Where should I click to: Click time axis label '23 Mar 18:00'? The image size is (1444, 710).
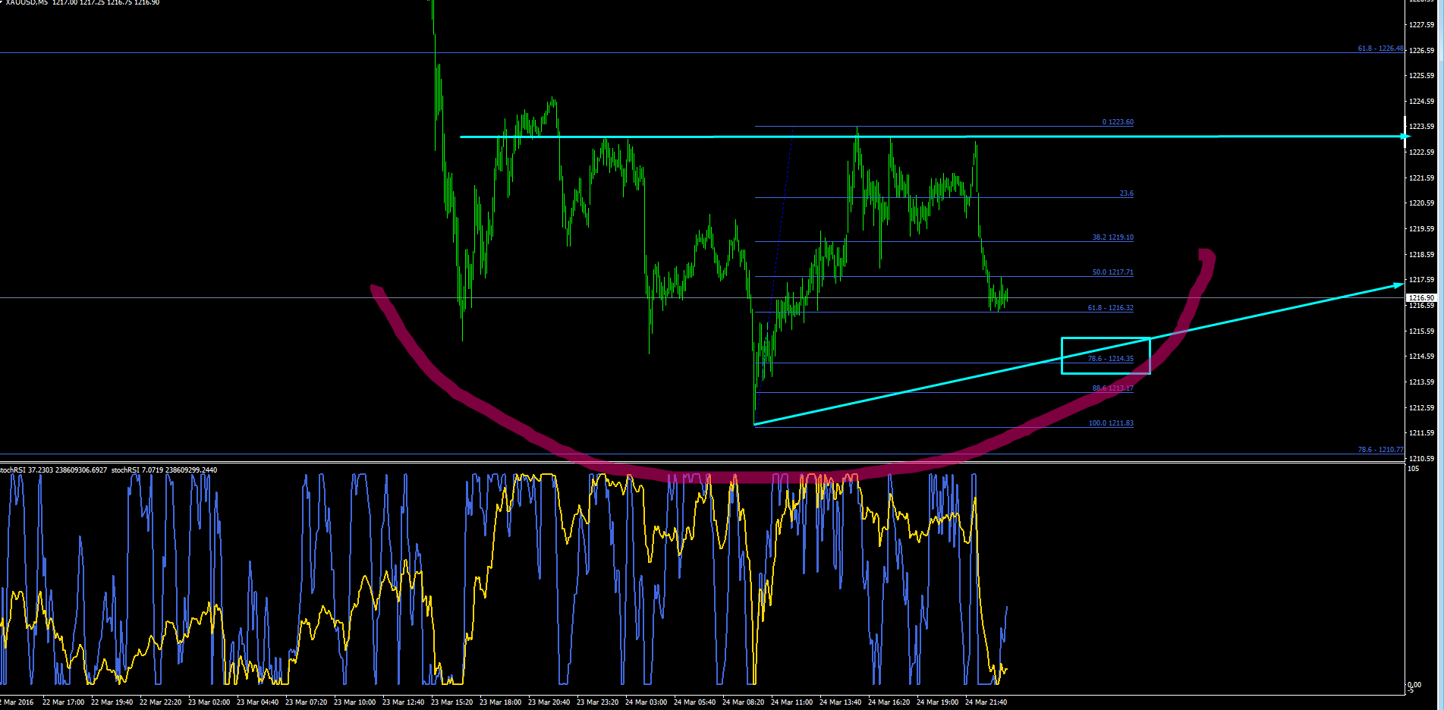pos(501,702)
